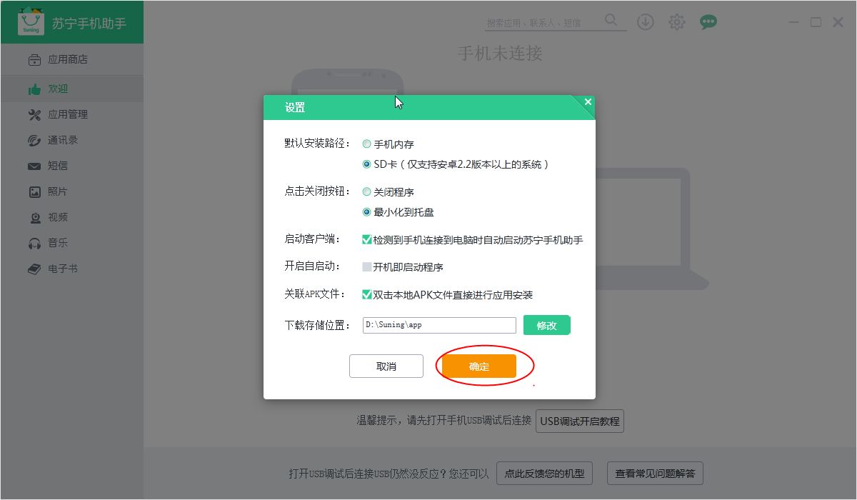The image size is (857, 500).
Task: Click the Suning logo icon
Action: pos(31,22)
